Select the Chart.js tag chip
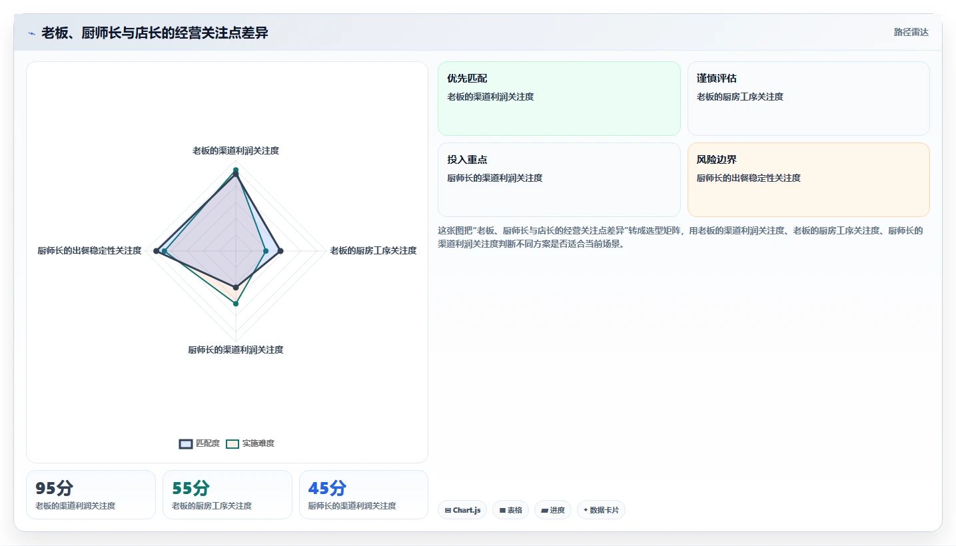 (x=462, y=510)
